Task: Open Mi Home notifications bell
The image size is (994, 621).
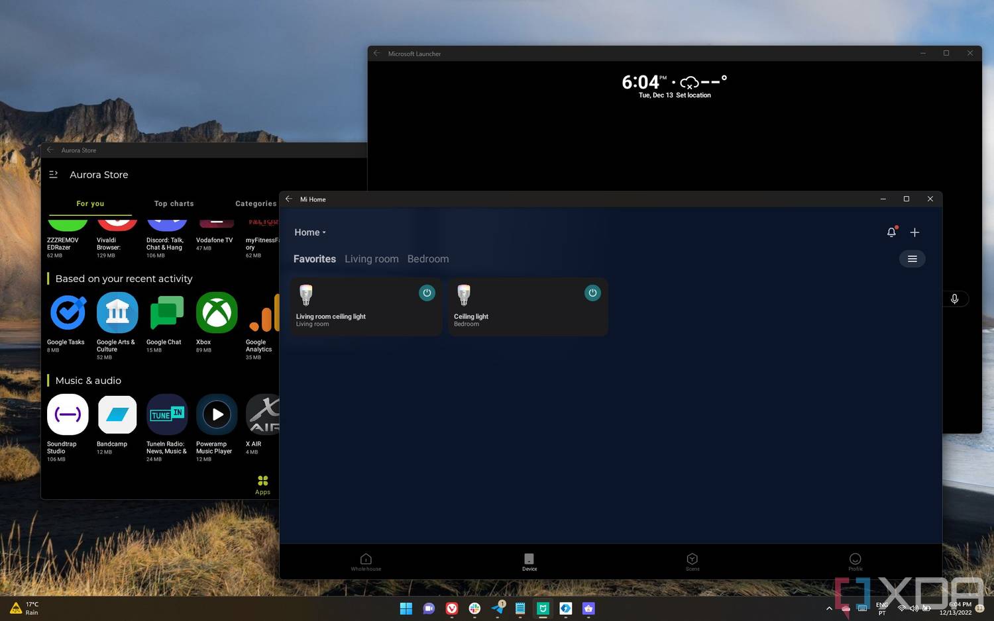Action: tap(891, 232)
